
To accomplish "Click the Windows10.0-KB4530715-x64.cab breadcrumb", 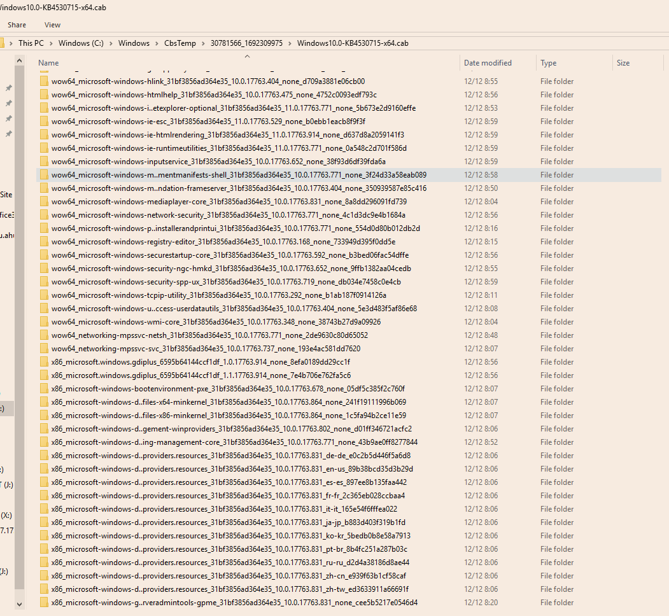I will 353,43.
